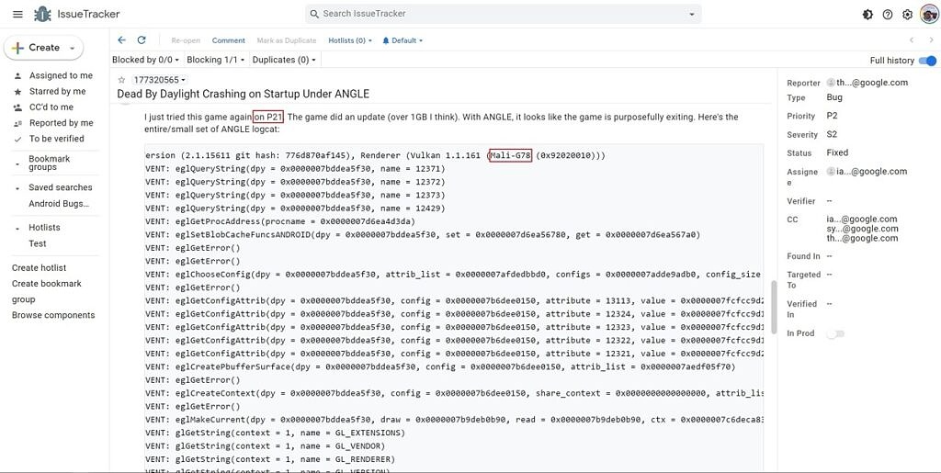Click the Severity S2 value

point(832,134)
